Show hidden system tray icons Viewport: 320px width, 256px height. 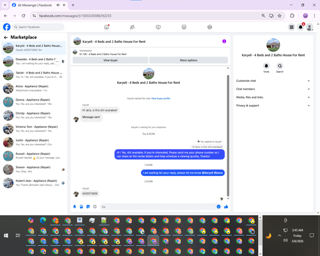click(279, 236)
